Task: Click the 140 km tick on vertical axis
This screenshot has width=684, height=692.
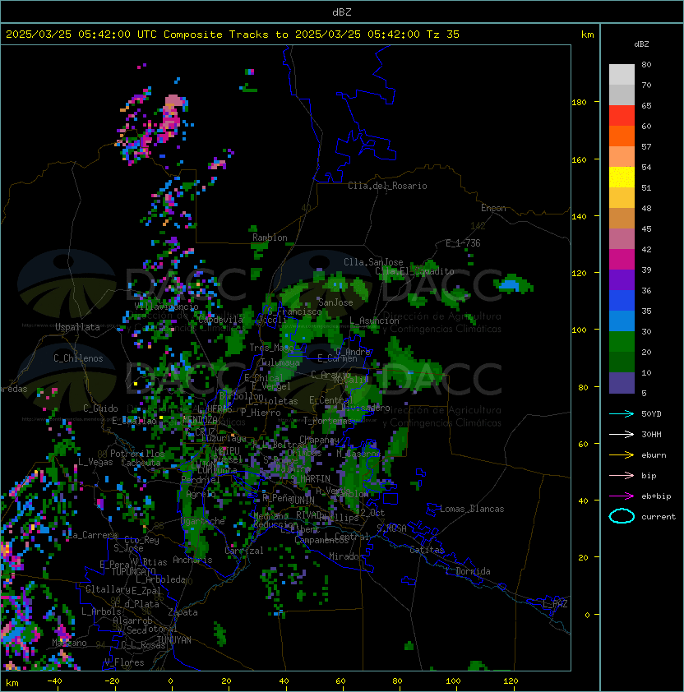Action: (579, 217)
